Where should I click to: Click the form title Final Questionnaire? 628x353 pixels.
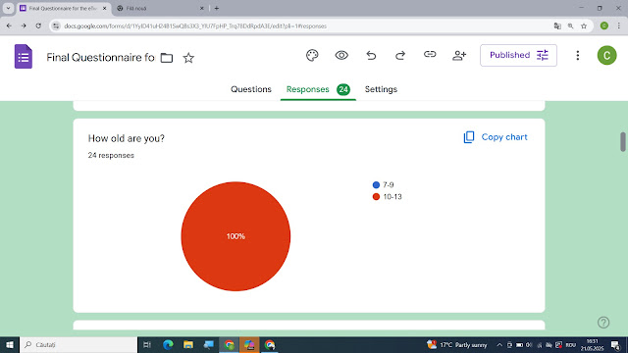(100, 58)
